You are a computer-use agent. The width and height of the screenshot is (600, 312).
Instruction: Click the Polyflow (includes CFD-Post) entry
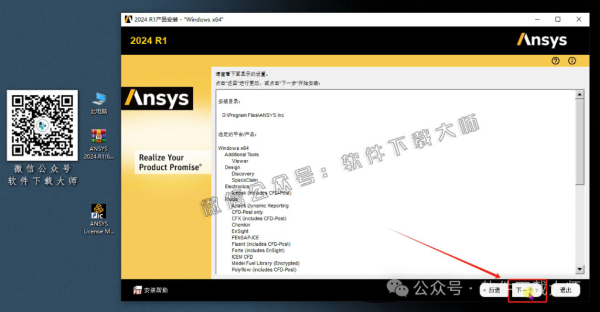[264, 269]
